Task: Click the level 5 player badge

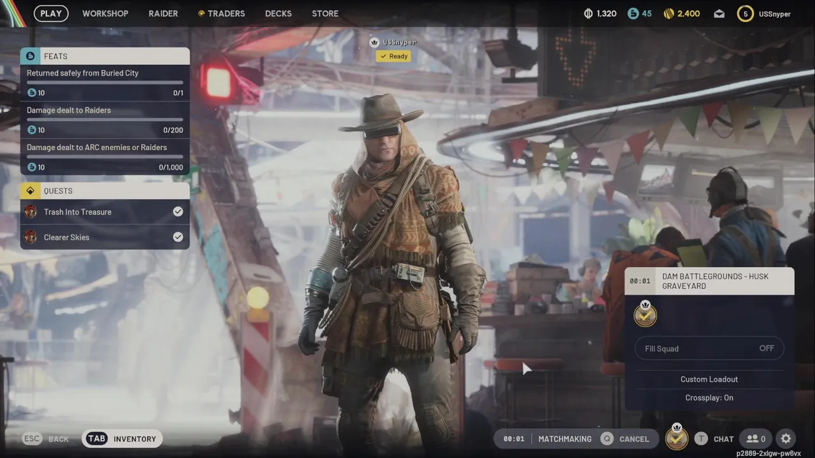Action: [x=745, y=13]
